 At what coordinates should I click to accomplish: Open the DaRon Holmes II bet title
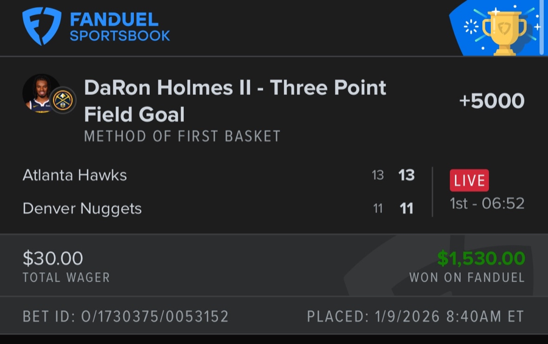[234, 100]
